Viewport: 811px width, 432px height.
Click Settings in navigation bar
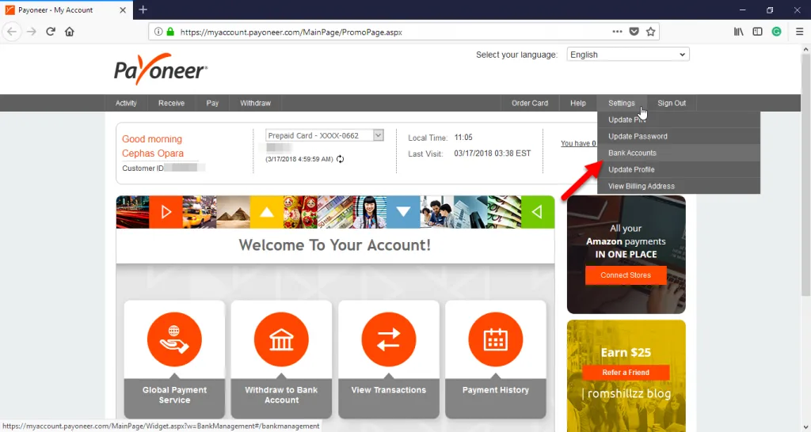pos(621,103)
